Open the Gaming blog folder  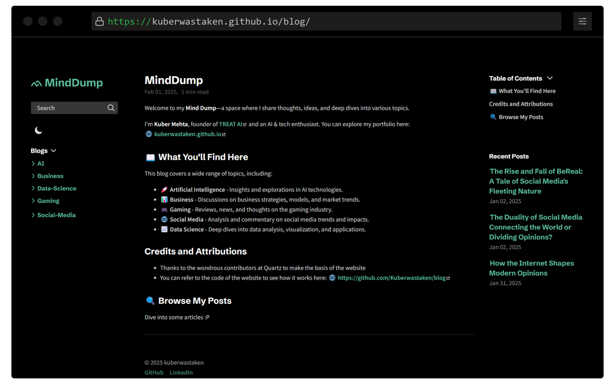click(x=49, y=201)
